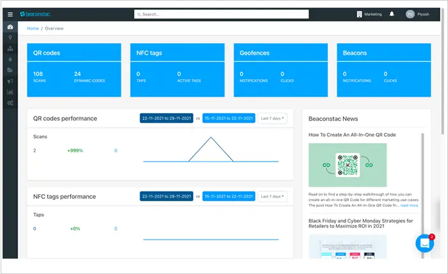Viewport: 448px width, 274px height.
Task: Select 22-11-2021 to 29-11-2021 range in NFC performance
Action: click(166, 197)
